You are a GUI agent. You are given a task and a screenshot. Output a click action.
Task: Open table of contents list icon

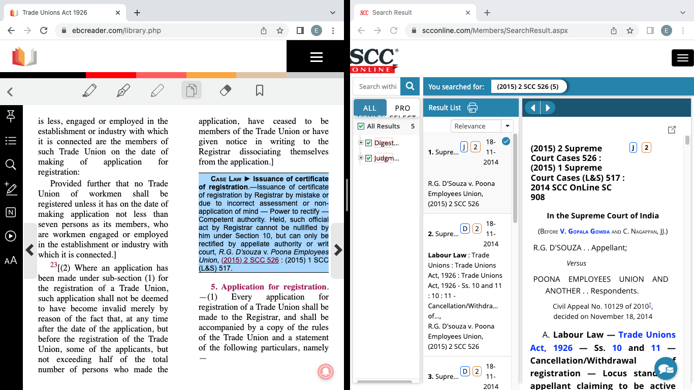(x=11, y=141)
